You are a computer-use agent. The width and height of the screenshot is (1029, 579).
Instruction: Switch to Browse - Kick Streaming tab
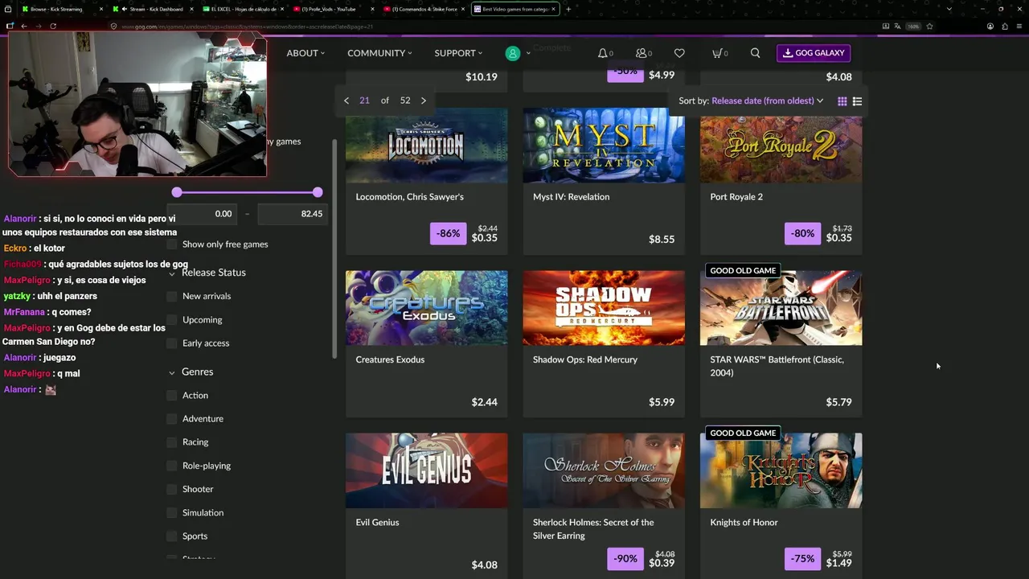[x=61, y=9]
